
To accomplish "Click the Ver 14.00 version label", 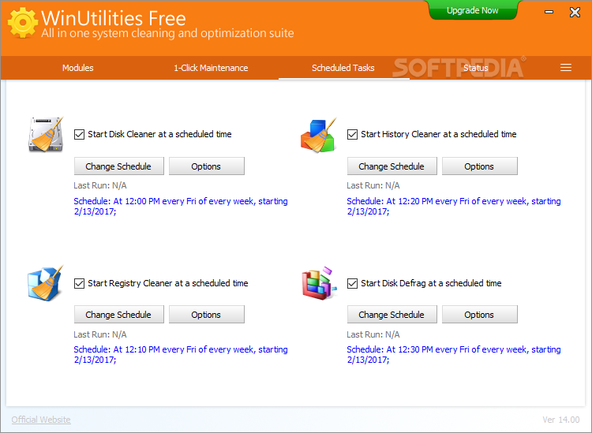I will pos(561,420).
